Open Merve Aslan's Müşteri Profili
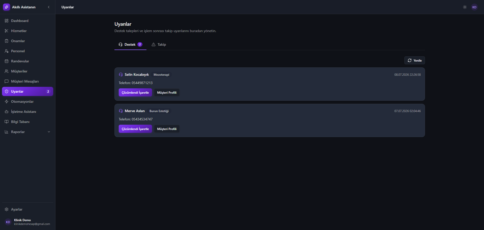 167,129
